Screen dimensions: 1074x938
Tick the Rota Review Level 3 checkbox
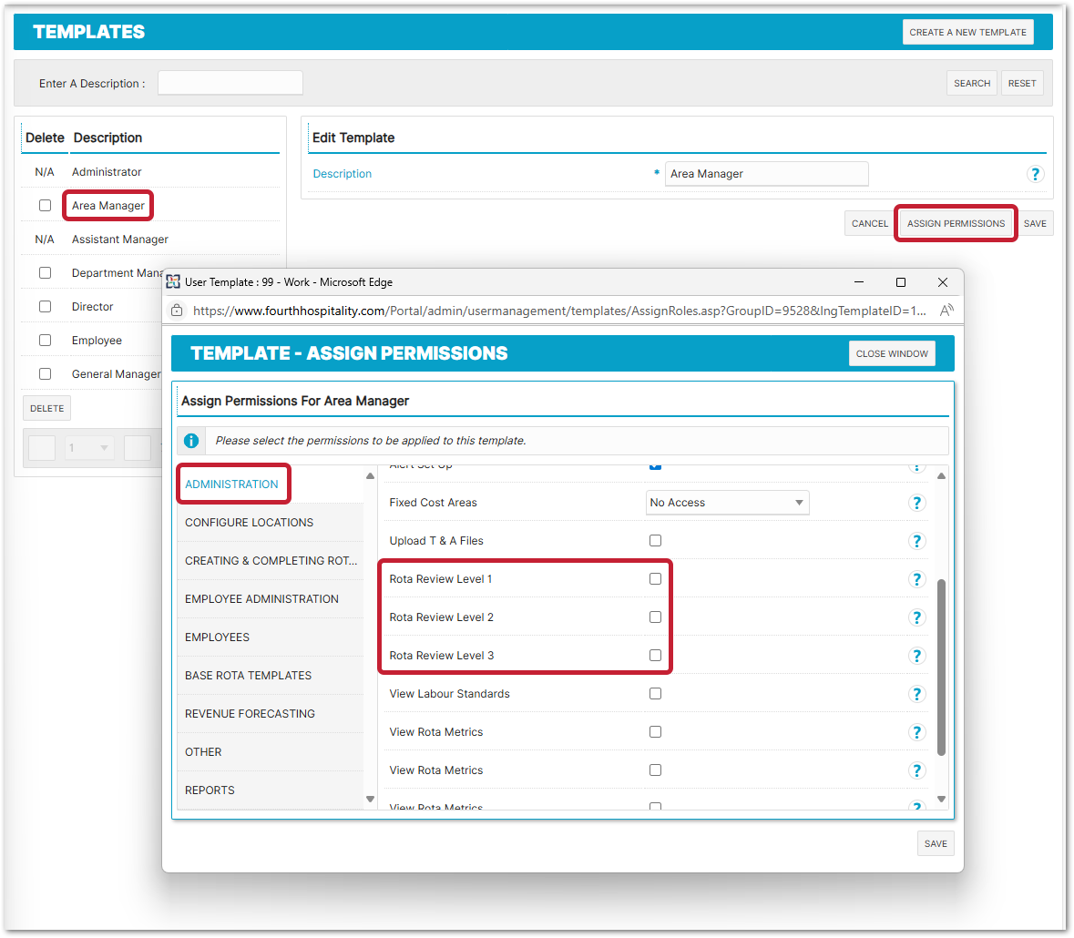[655, 656]
